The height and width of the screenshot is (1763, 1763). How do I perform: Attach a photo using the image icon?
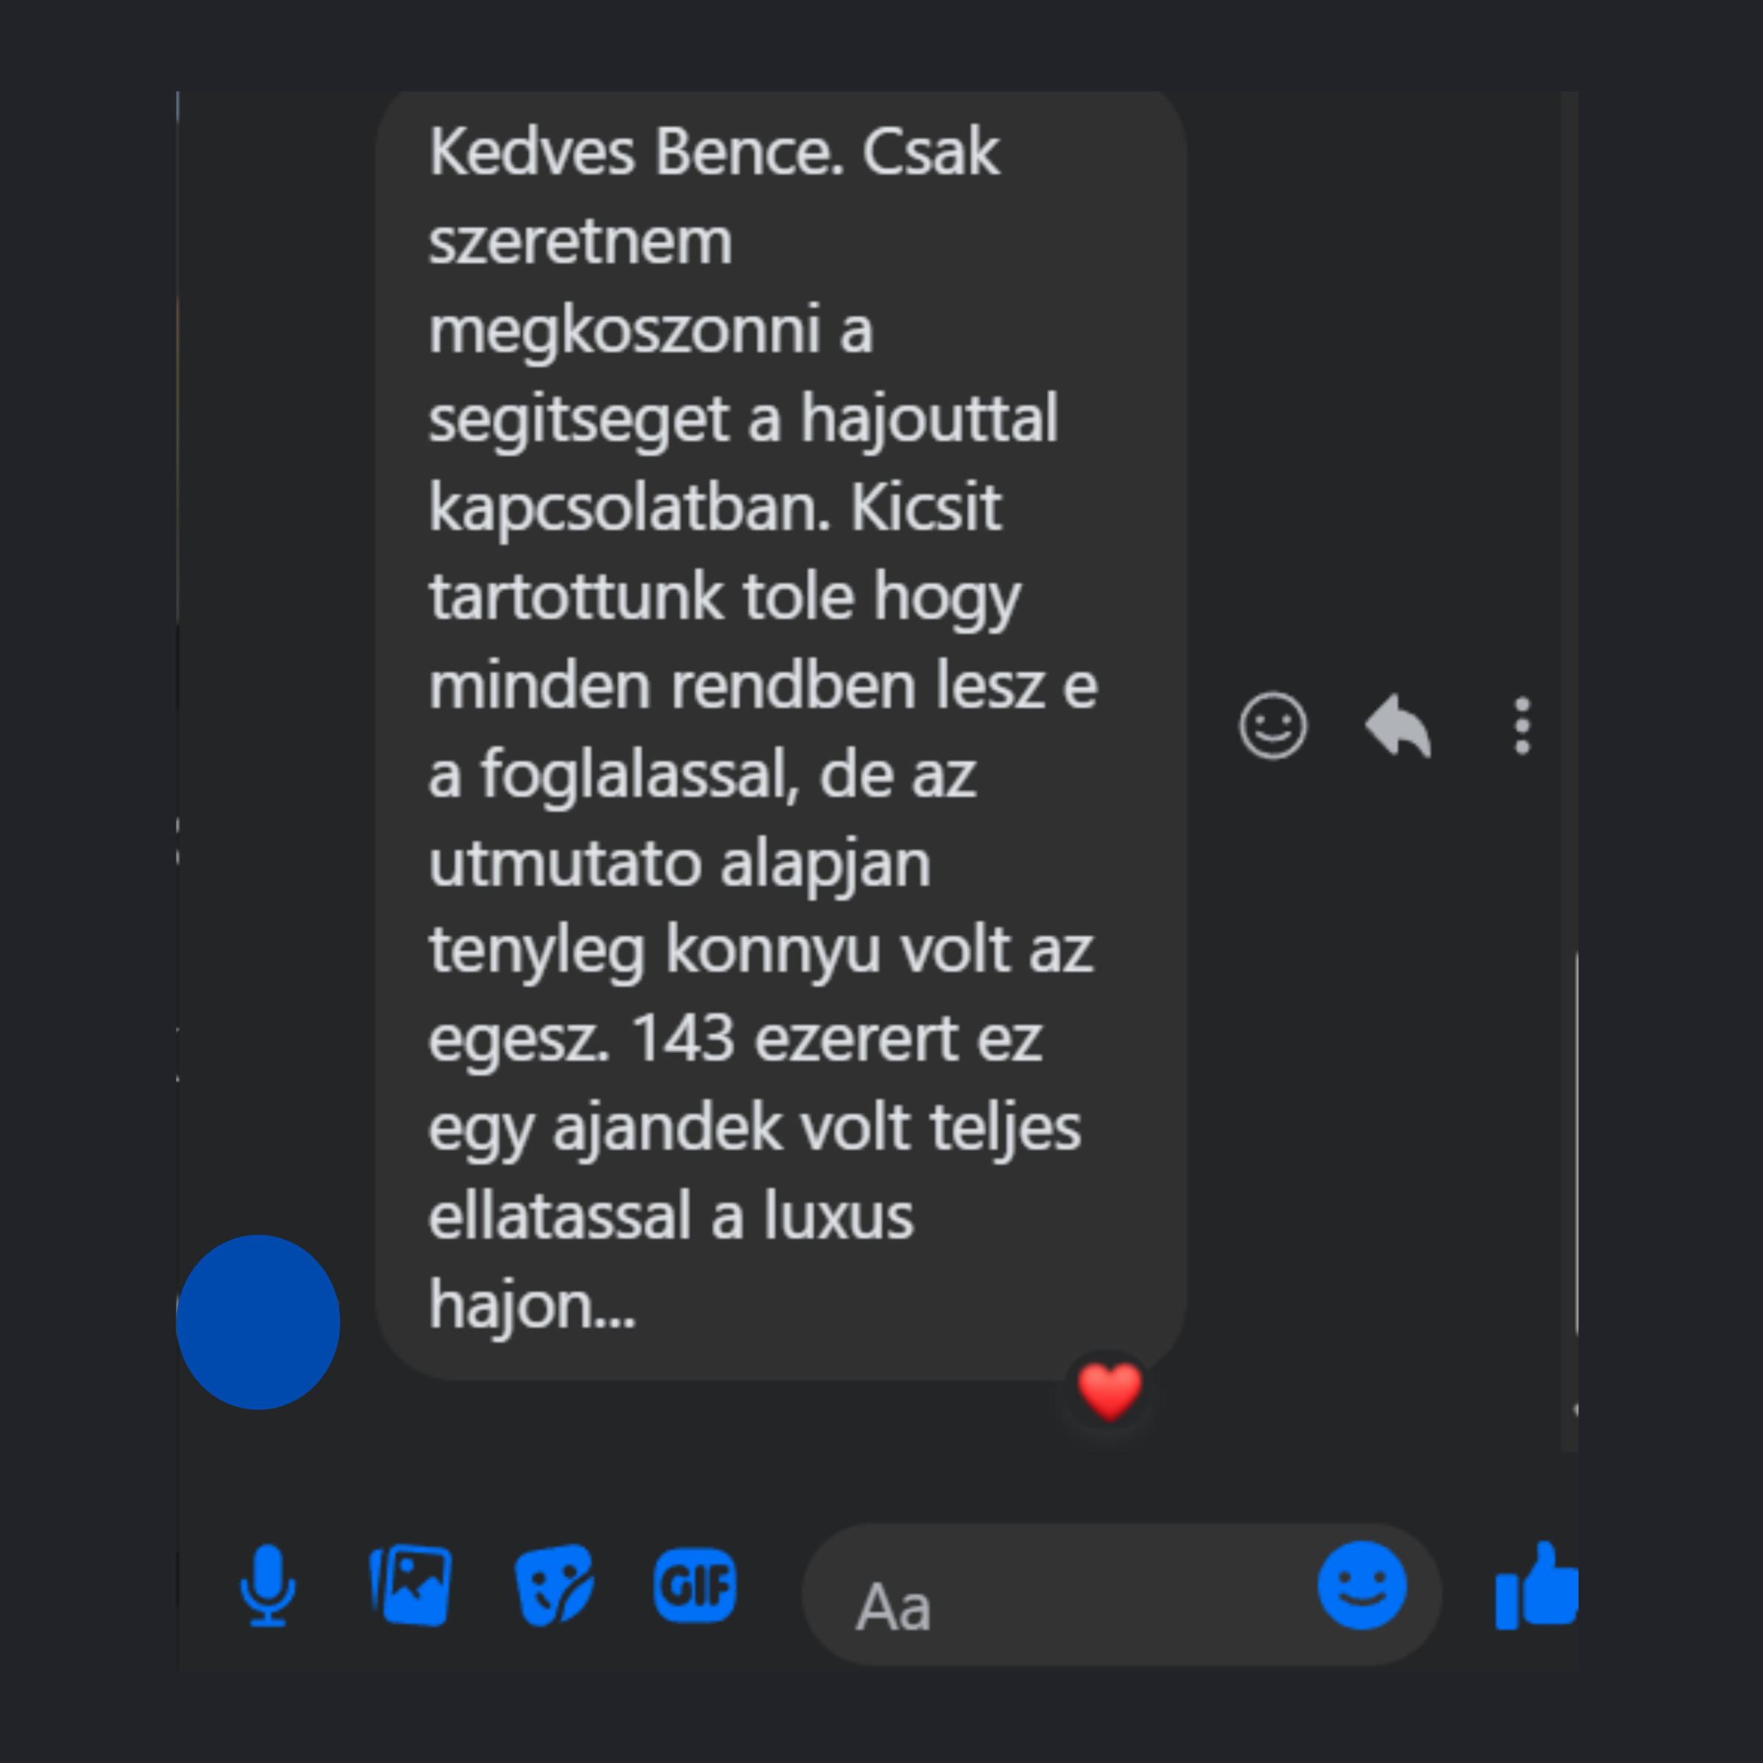coord(410,1585)
